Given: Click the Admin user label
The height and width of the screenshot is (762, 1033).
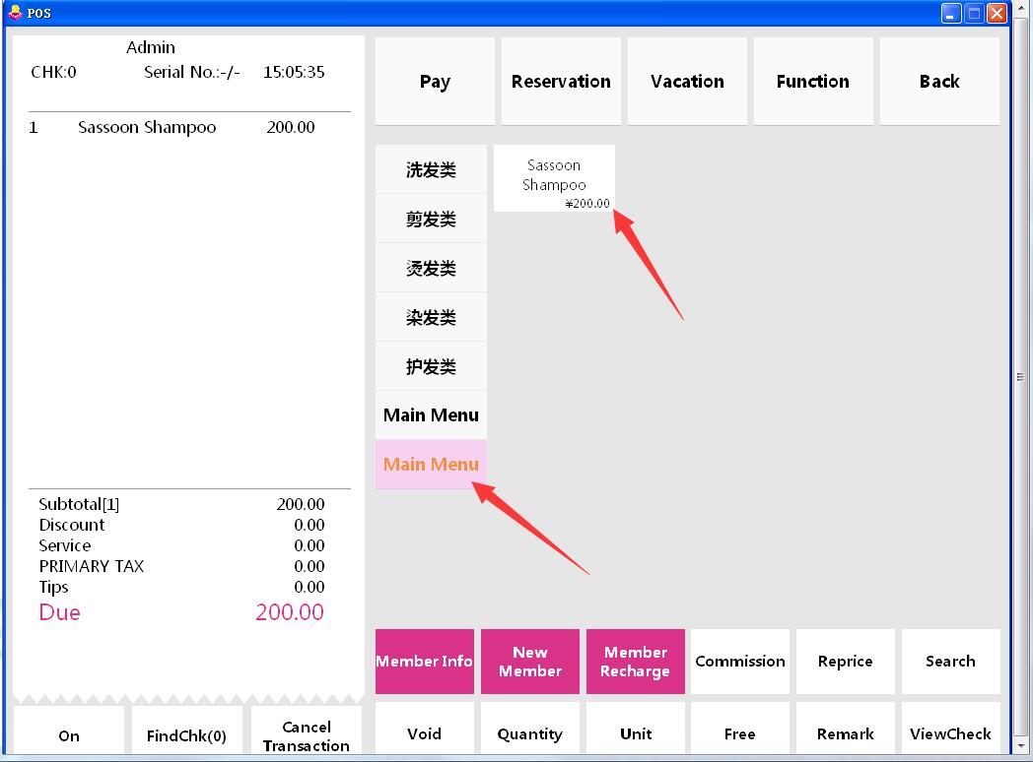Looking at the screenshot, I should pos(151,47).
